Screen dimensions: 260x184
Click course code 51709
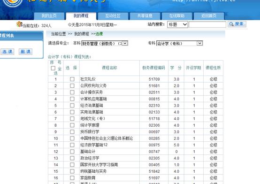click(154, 79)
